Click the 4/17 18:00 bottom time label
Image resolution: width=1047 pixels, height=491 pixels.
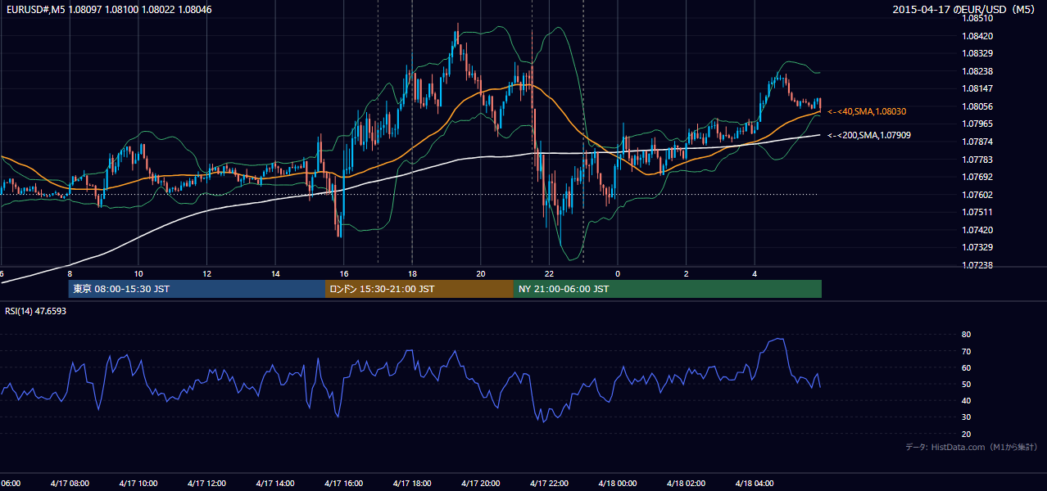tap(412, 484)
